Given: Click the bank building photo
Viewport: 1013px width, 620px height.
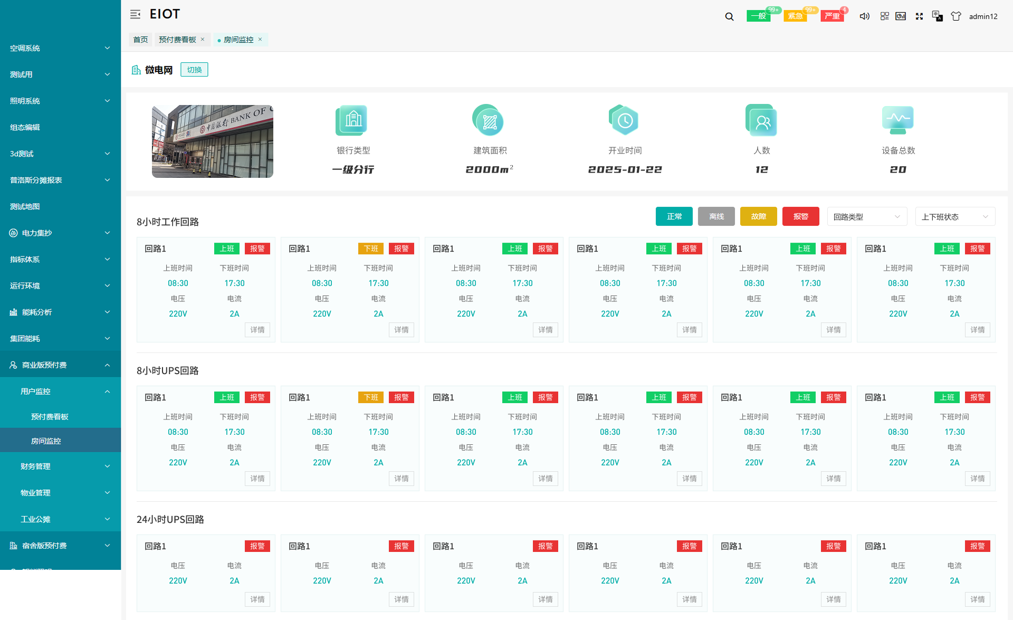Looking at the screenshot, I should (x=213, y=141).
